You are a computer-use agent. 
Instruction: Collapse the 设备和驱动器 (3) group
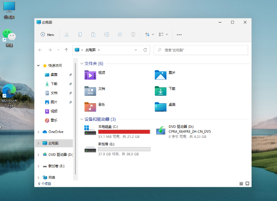tap(81, 119)
